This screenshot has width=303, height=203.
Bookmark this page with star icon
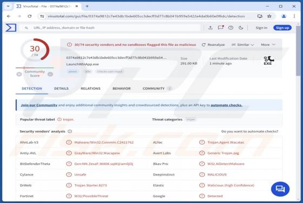click(269, 16)
